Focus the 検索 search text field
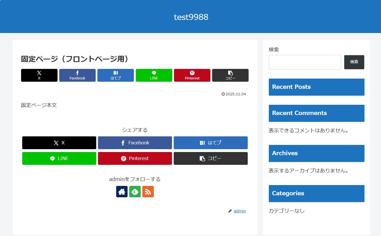Image resolution: width=381 pixels, height=236 pixels. (305, 62)
